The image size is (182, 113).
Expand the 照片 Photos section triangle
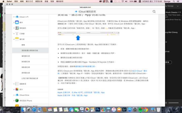(14, 89)
